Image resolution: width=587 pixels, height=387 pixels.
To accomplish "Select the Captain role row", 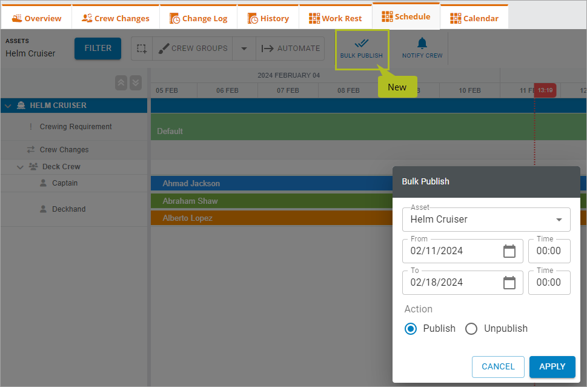I will pyautogui.click(x=74, y=183).
